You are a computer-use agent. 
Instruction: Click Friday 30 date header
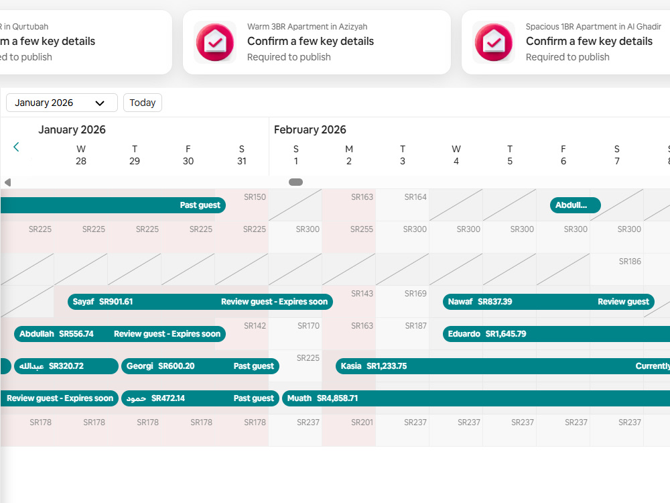coord(188,155)
